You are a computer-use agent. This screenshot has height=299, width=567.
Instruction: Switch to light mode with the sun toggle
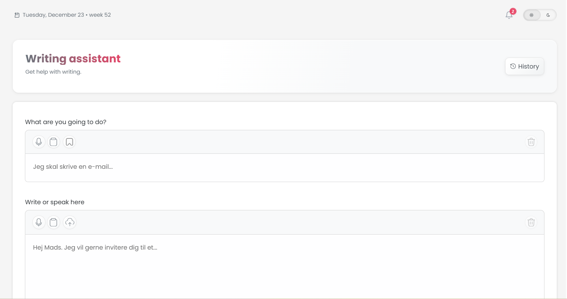point(532,15)
